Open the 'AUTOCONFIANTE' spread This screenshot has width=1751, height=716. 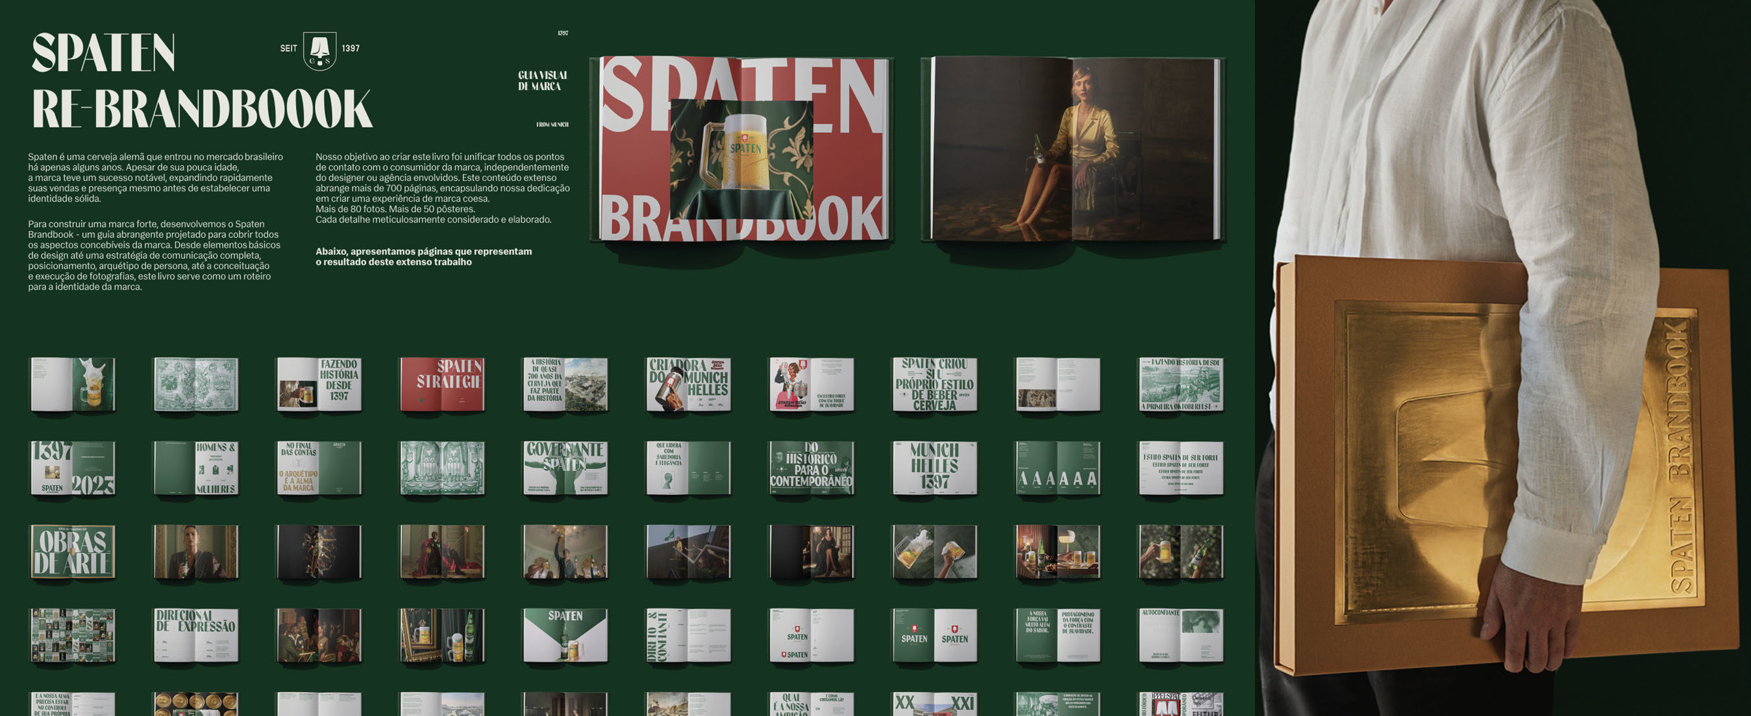[1181, 635]
